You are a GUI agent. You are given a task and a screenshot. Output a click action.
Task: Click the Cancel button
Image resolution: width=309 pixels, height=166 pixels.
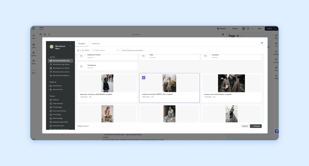245,126
